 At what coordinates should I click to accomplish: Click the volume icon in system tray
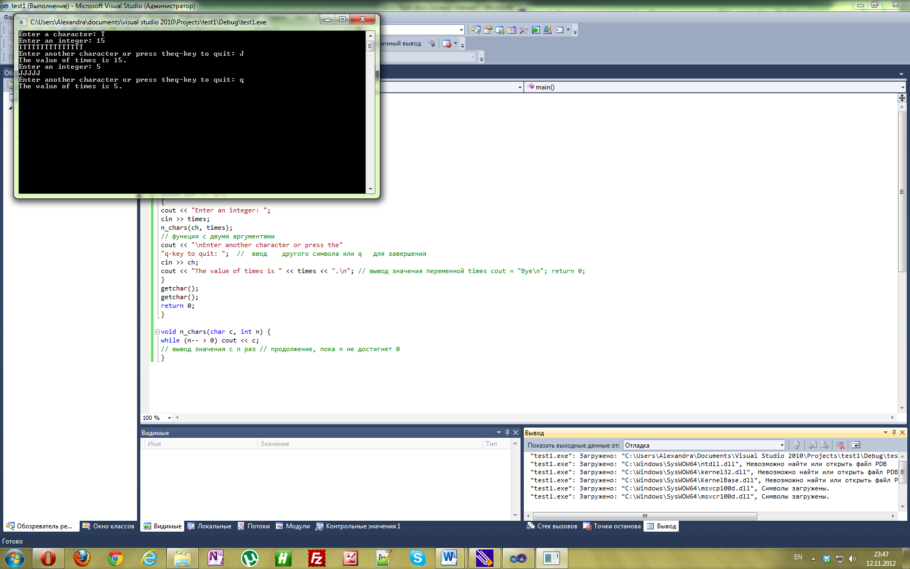click(852, 558)
